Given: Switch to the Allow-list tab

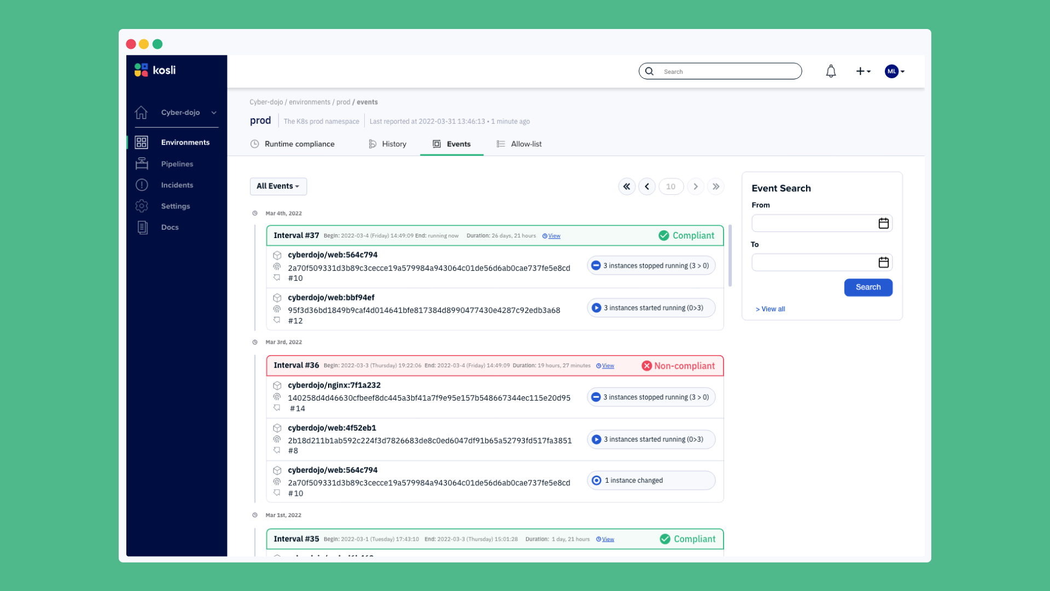Looking at the screenshot, I should [526, 143].
